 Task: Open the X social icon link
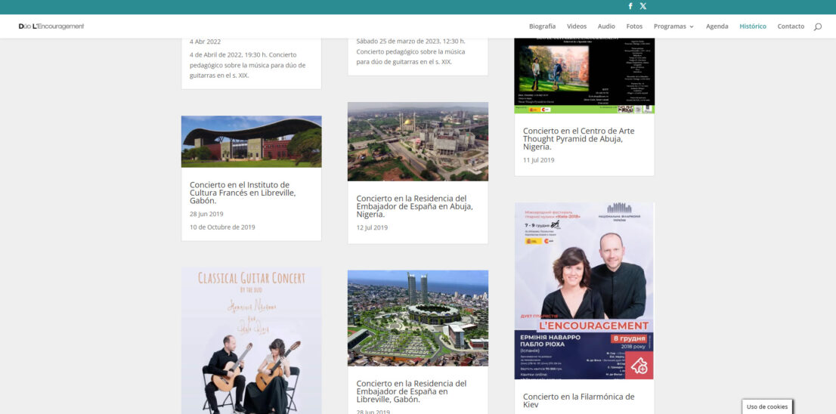tap(643, 6)
